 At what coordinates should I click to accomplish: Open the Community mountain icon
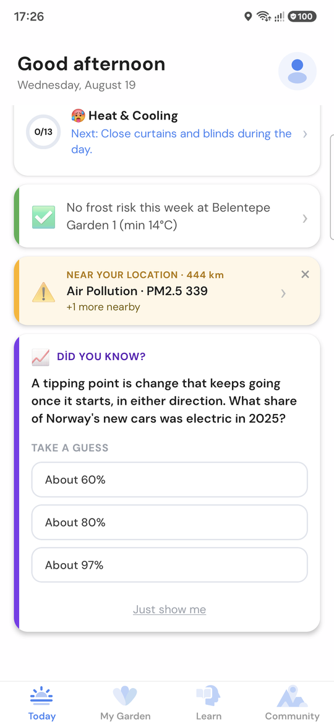[x=292, y=696]
